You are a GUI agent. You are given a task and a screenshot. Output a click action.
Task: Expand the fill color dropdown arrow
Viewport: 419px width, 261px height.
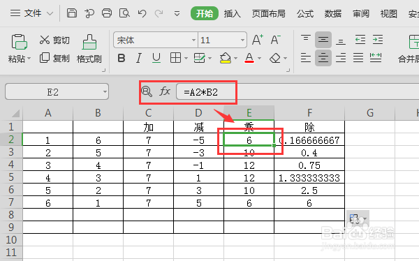(235, 58)
